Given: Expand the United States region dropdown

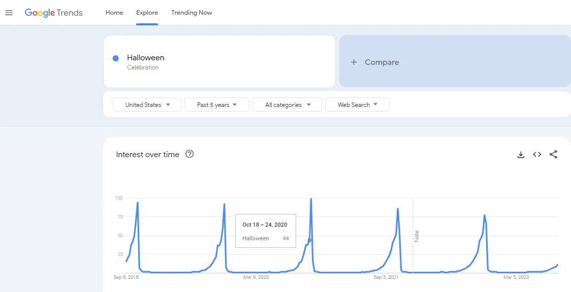Looking at the screenshot, I should click(x=147, y=105).
